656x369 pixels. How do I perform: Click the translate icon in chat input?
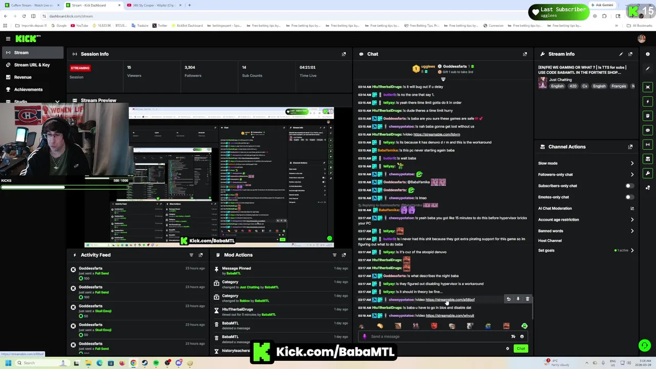[513, 337]
